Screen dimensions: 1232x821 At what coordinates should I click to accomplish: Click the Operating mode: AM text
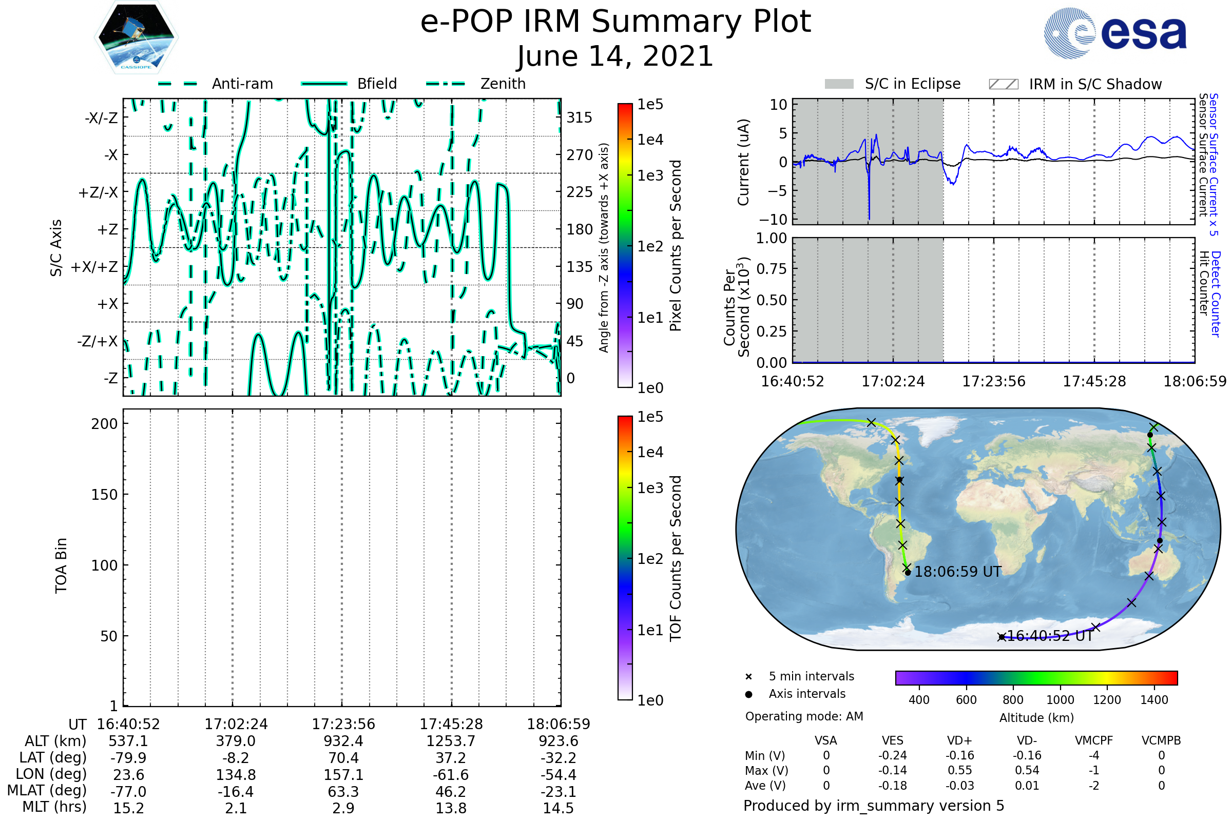tap(804, 716)
